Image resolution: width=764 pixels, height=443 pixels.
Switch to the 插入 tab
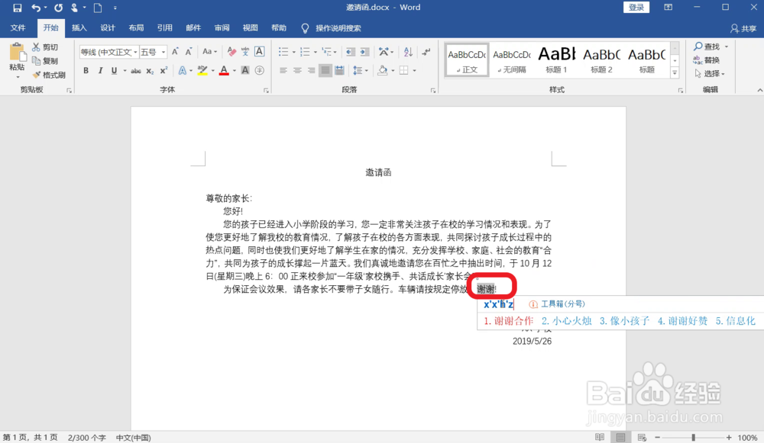pyautogui.click(x=79, y=27)
